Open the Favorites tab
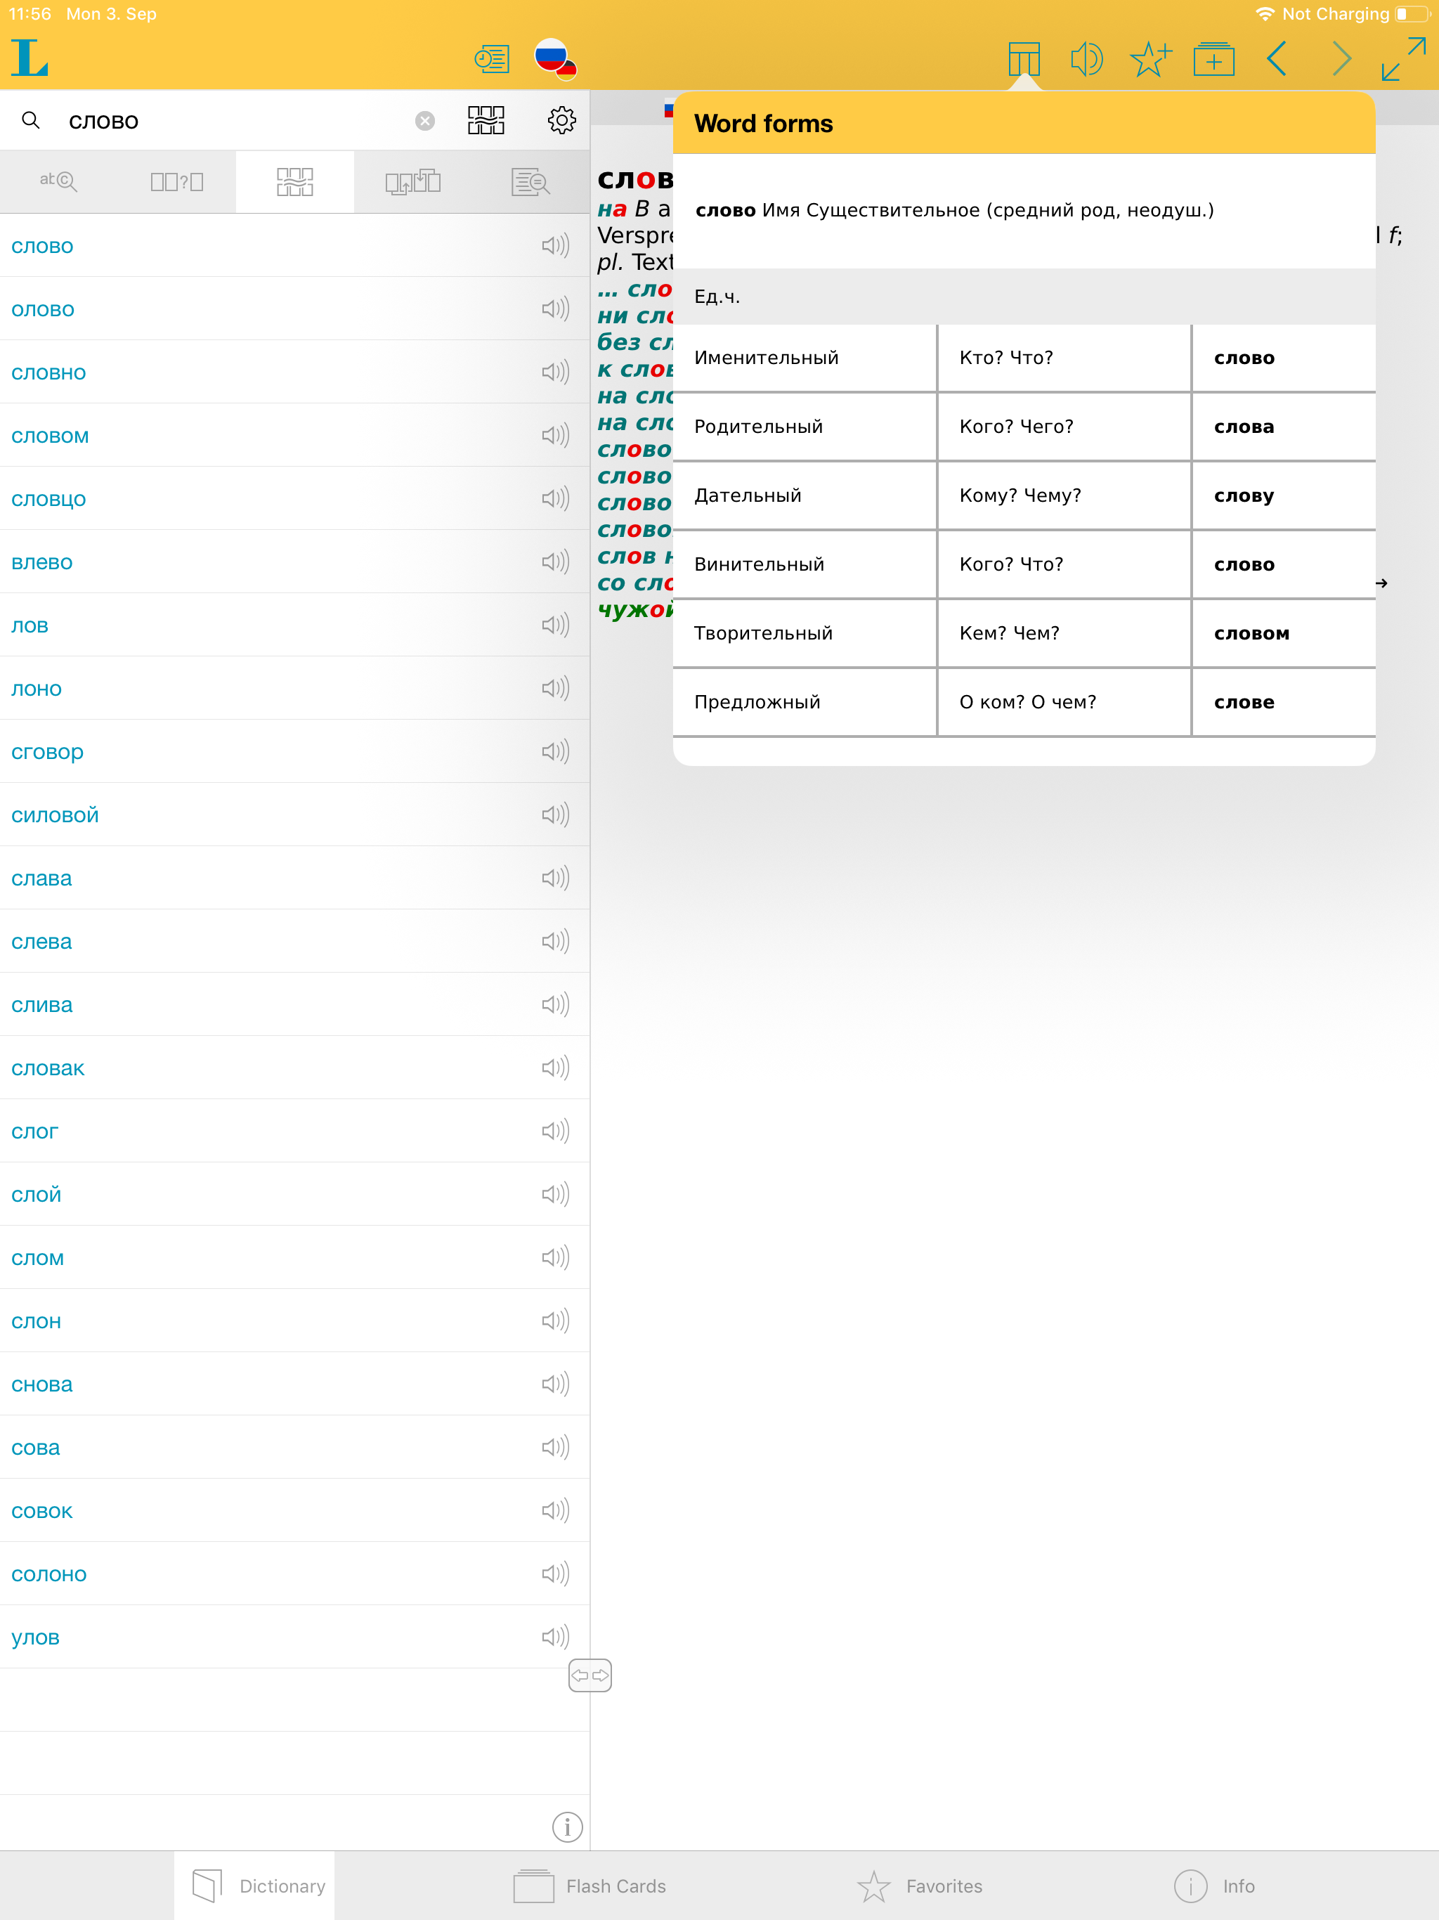This screenshot has height=1920, width=1439. click(x=923, y=1886)
